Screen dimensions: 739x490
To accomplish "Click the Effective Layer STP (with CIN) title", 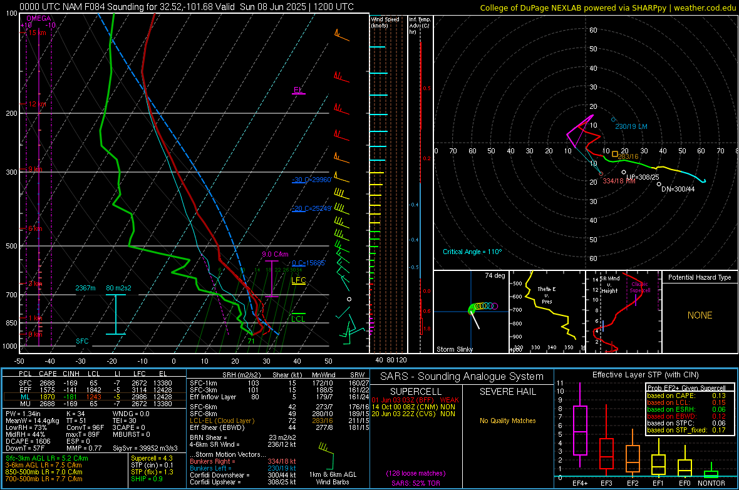I will click(645, 375).
